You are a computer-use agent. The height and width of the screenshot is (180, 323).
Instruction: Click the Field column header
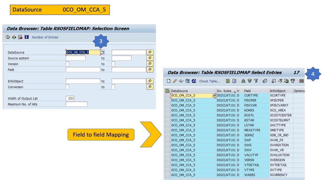256,91
